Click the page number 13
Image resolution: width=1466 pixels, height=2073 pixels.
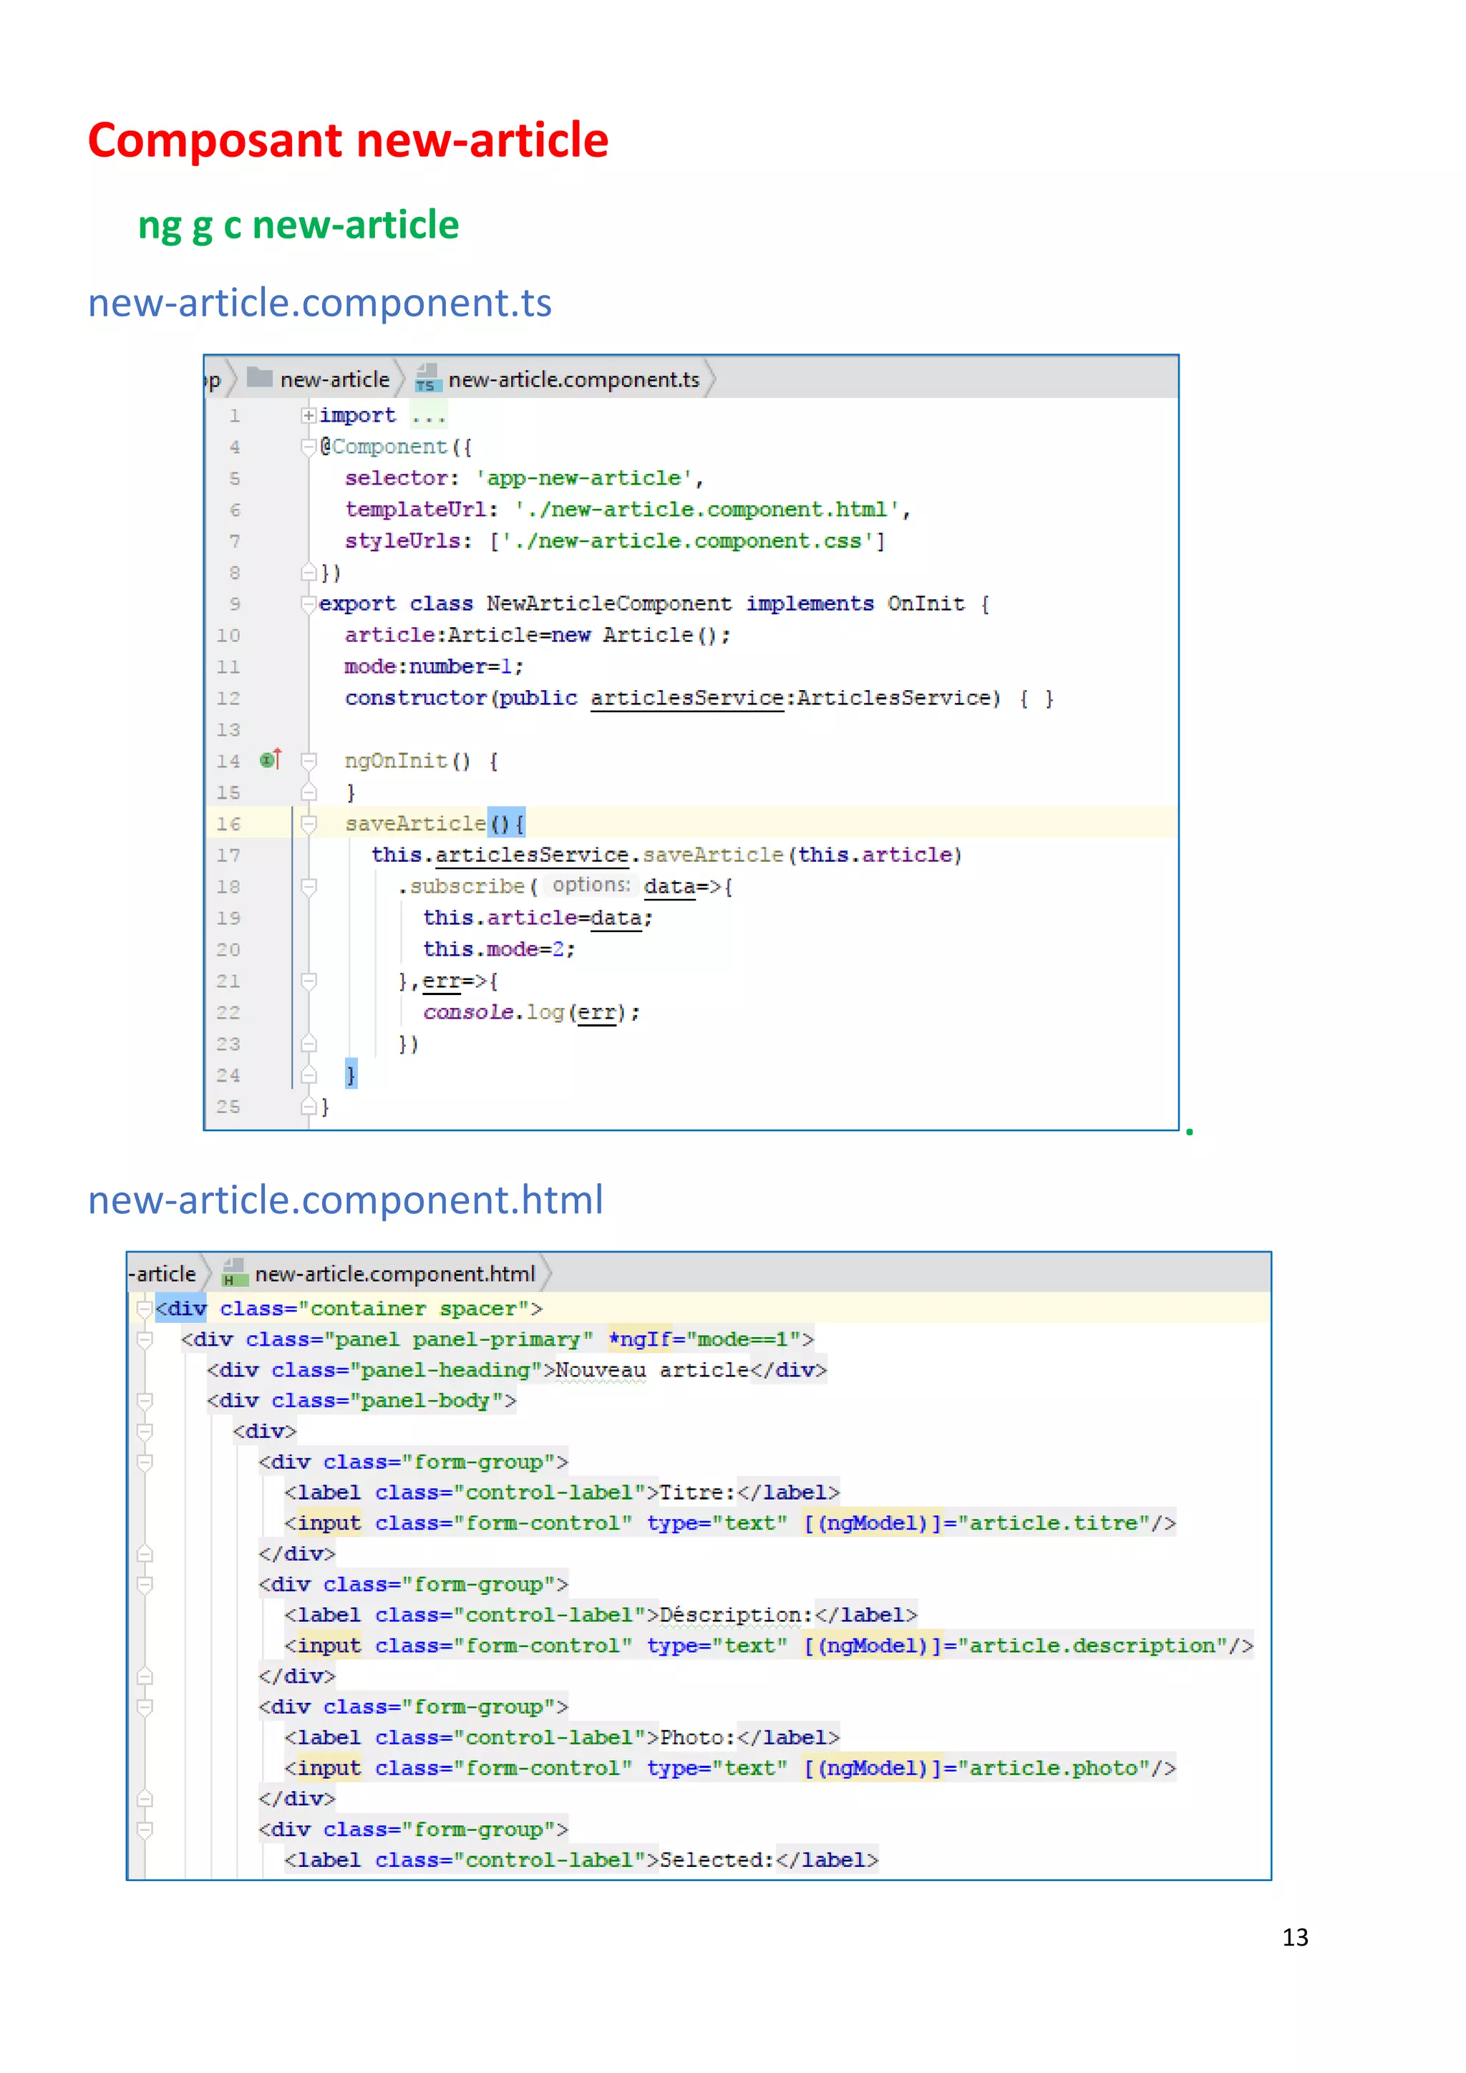(1294, 1937)
